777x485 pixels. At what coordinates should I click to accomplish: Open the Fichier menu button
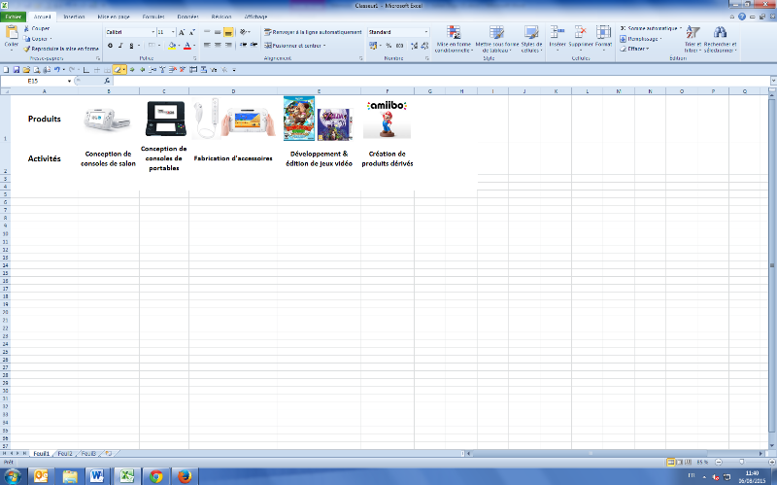coord(14,17)
